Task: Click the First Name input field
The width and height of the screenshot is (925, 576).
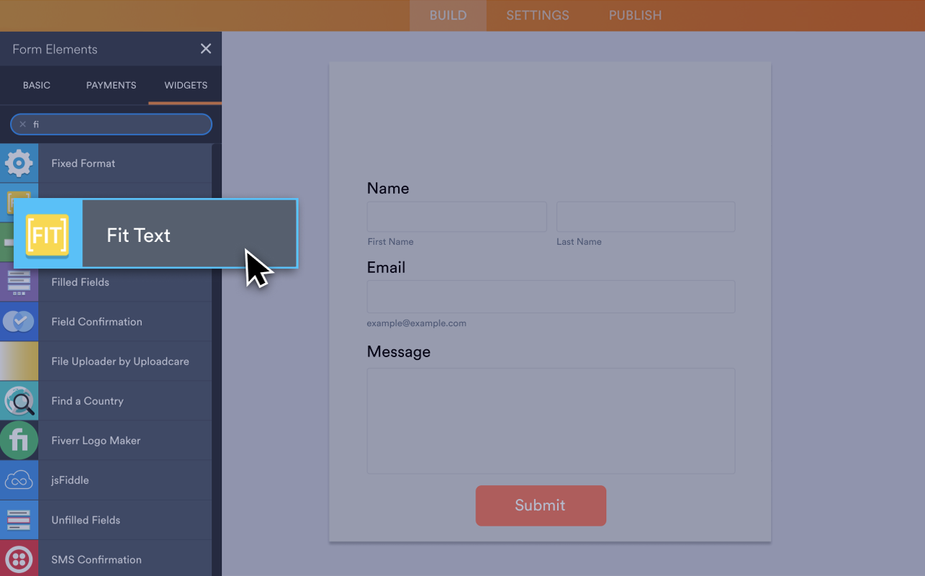Action: 456,216
